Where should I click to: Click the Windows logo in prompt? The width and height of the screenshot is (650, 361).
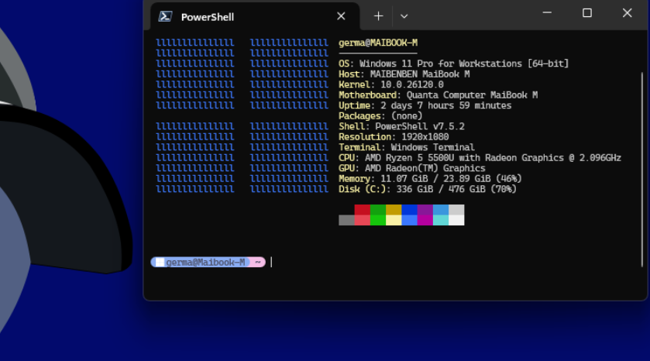[159, 263]
